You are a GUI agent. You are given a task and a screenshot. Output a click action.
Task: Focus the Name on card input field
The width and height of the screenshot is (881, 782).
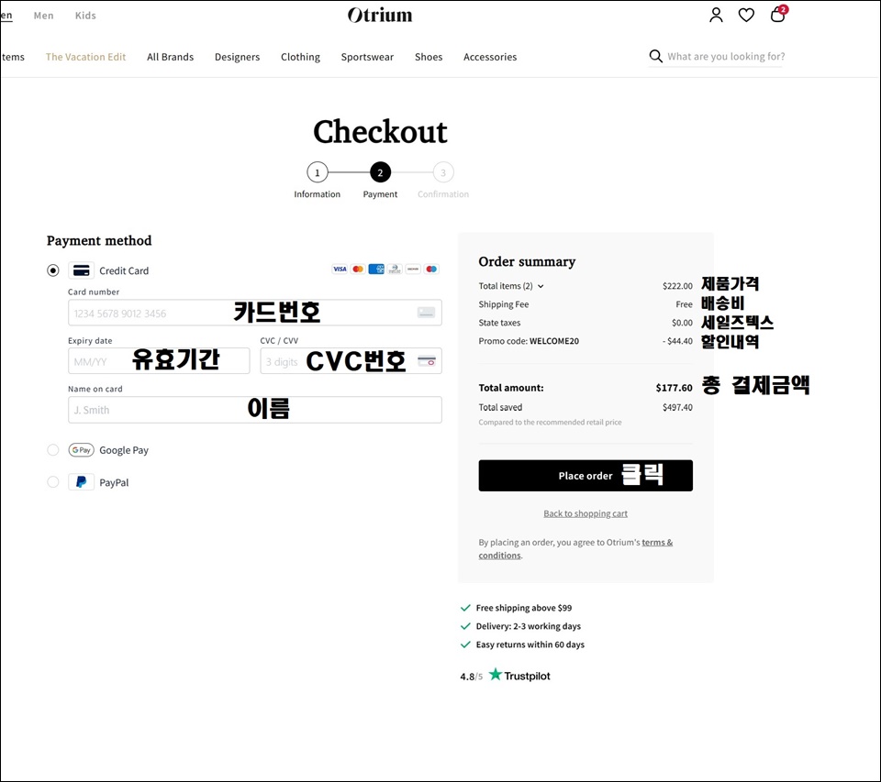pos(254,410)
